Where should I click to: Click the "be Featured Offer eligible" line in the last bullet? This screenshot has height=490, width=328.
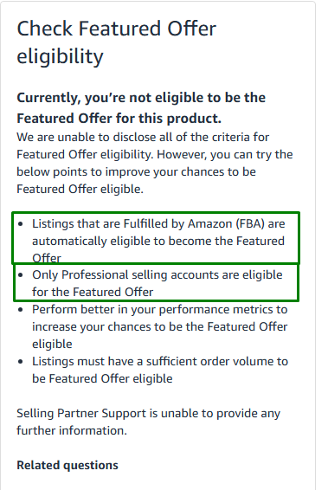point(102,378)
